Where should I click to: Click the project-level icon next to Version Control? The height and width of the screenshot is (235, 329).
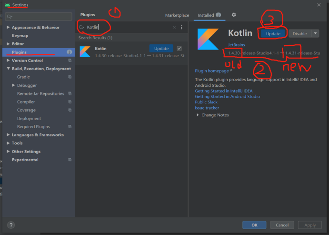[x=70, y=61]
